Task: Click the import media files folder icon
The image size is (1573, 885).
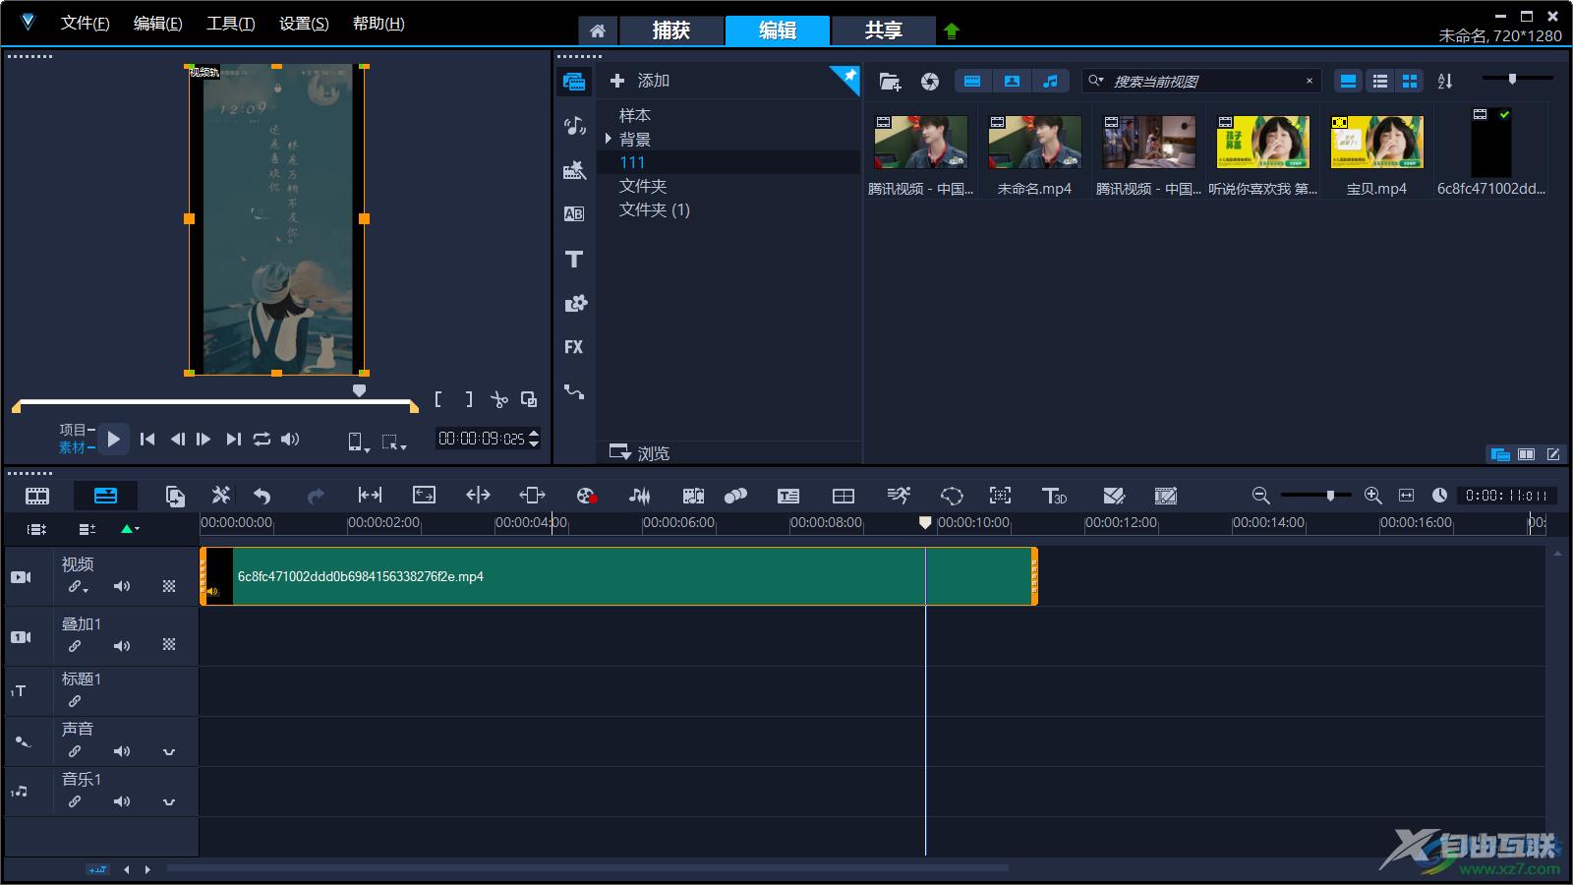Action: [x=890, y=82]
